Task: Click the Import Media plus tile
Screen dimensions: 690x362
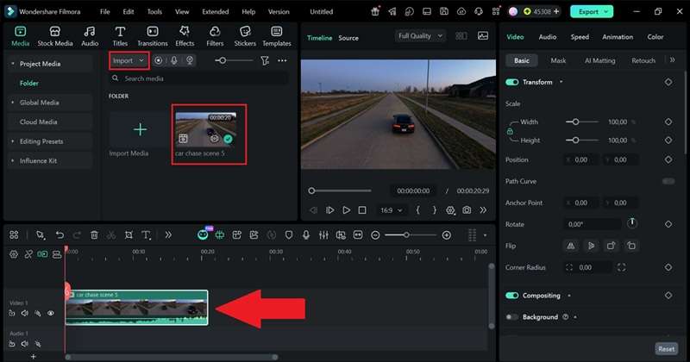Action: point(140,129)
